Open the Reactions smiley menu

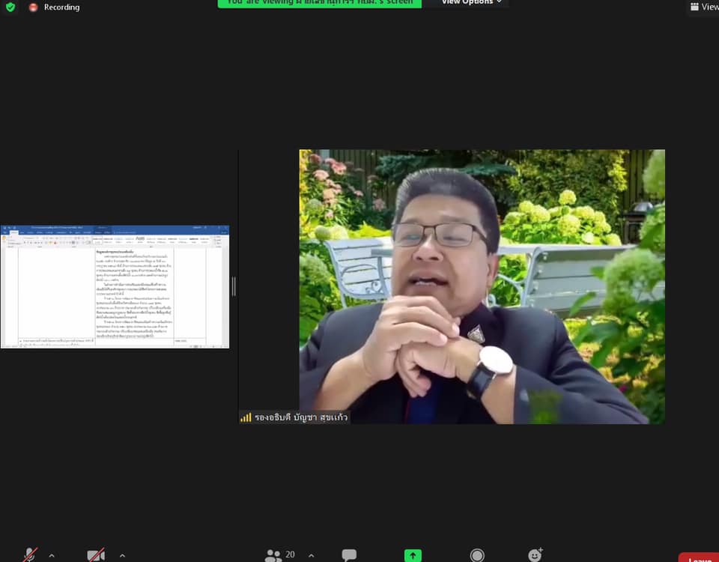[x=535, y=555]
